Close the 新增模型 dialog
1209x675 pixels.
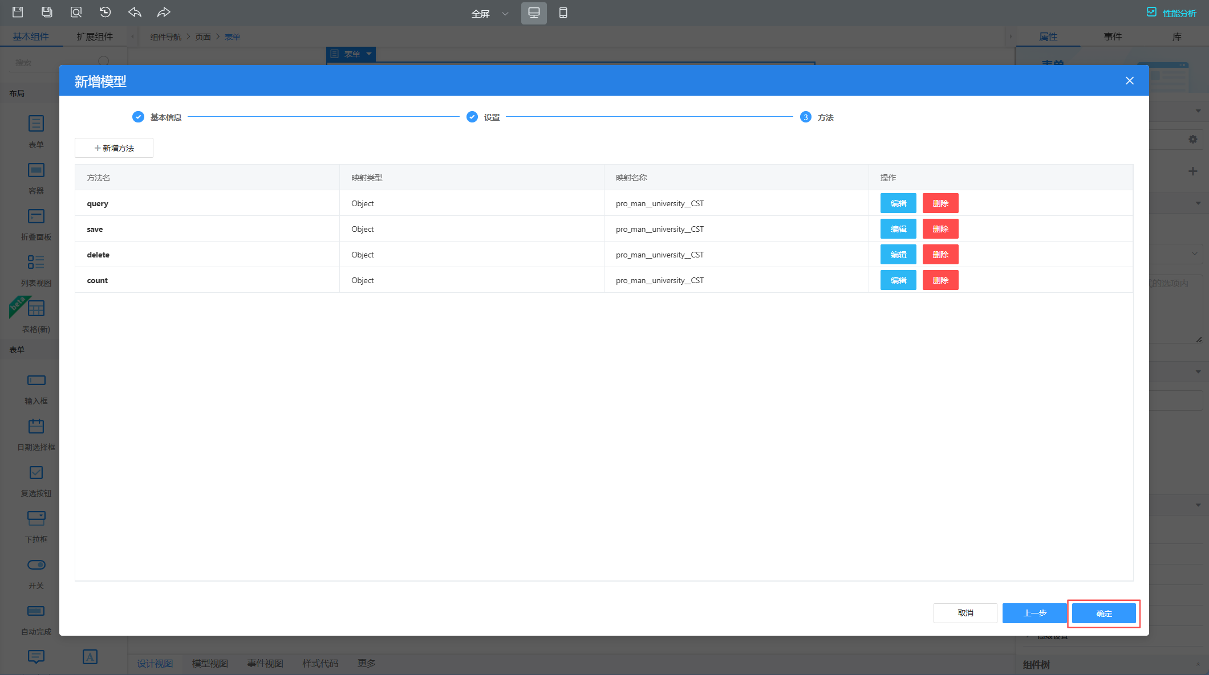pos(1129,81)
